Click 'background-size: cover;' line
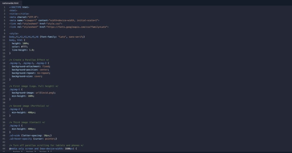The height and width of the screenshot is (153, 292). coord(27,76)
